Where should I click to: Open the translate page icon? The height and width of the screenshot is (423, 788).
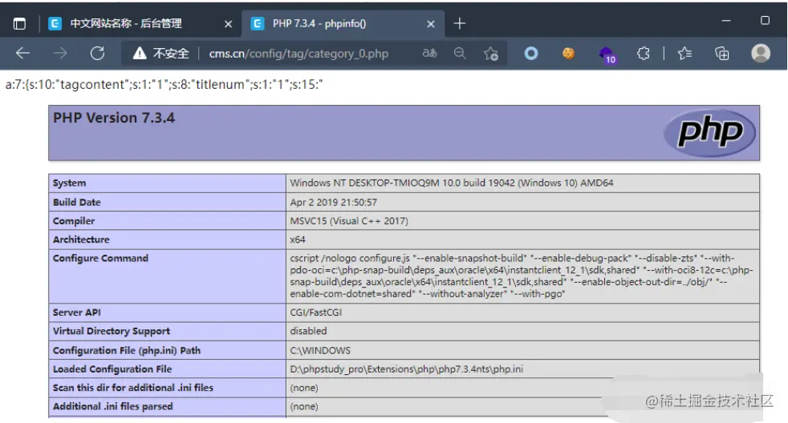click(429, 53)
